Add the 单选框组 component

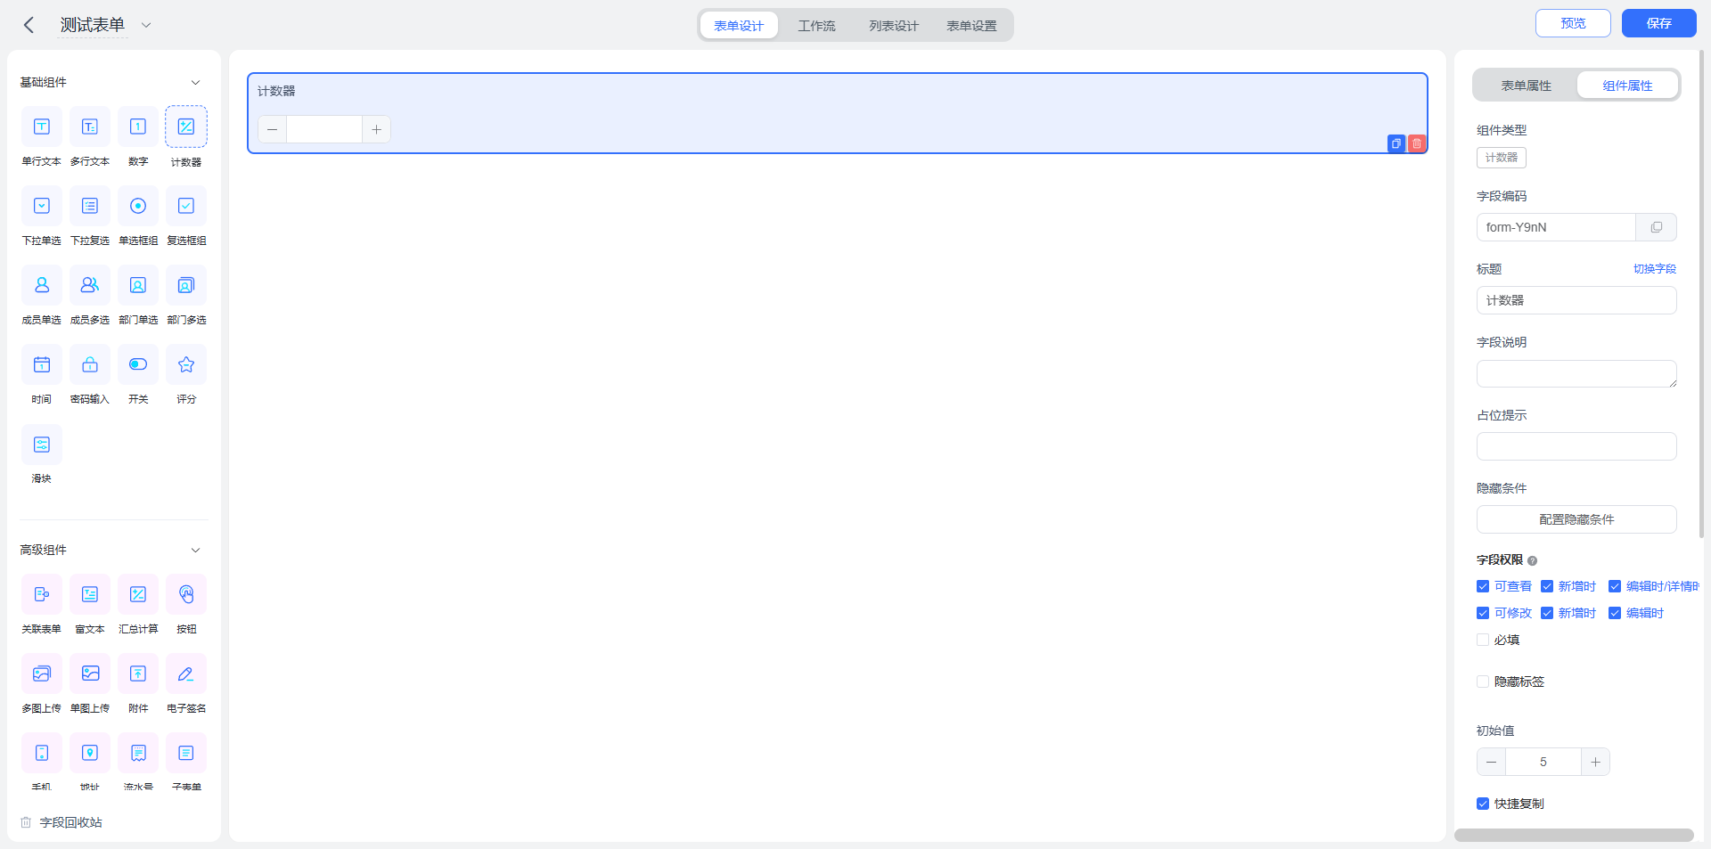pyautogui.click(x=138, y=206)
